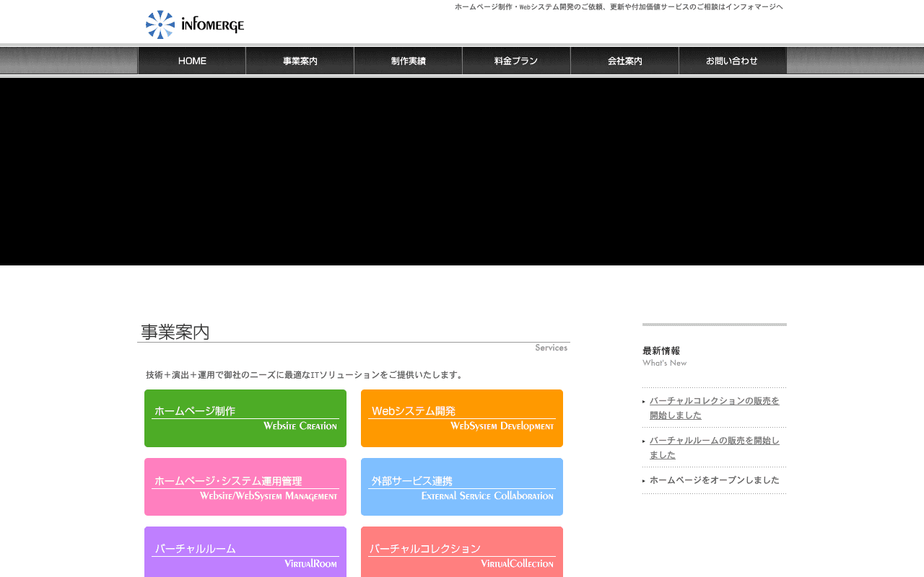The height and width of the screenshot is (577, 924).
Task: Open the 制作実績 navigation tab
Action: tap(409, 61)
